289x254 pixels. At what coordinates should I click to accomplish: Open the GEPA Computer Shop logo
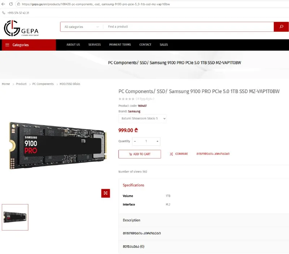point(21,28)
